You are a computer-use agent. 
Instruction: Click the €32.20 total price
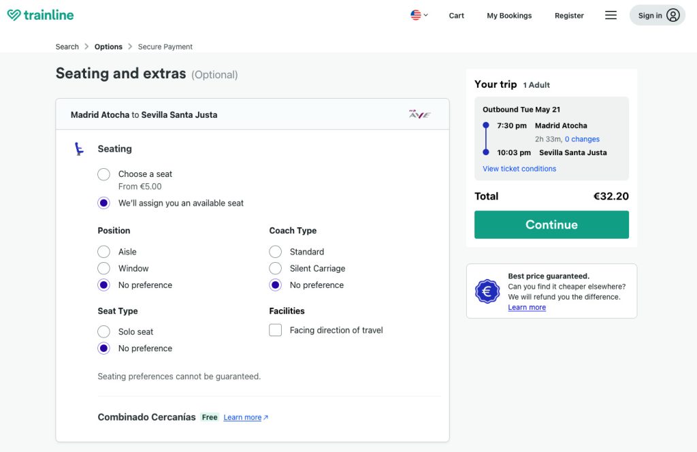coord(611,197)
